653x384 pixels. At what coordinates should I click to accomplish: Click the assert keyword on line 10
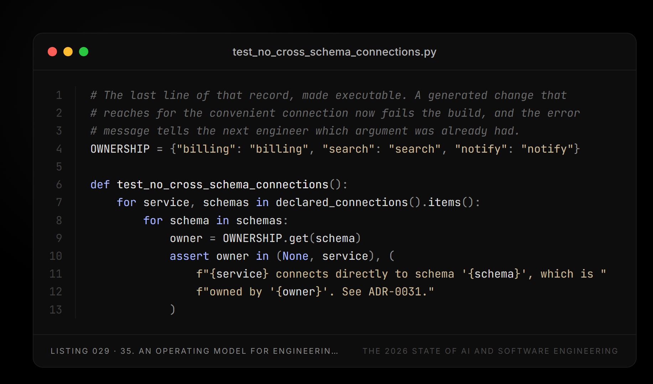[x=189, y=256]
